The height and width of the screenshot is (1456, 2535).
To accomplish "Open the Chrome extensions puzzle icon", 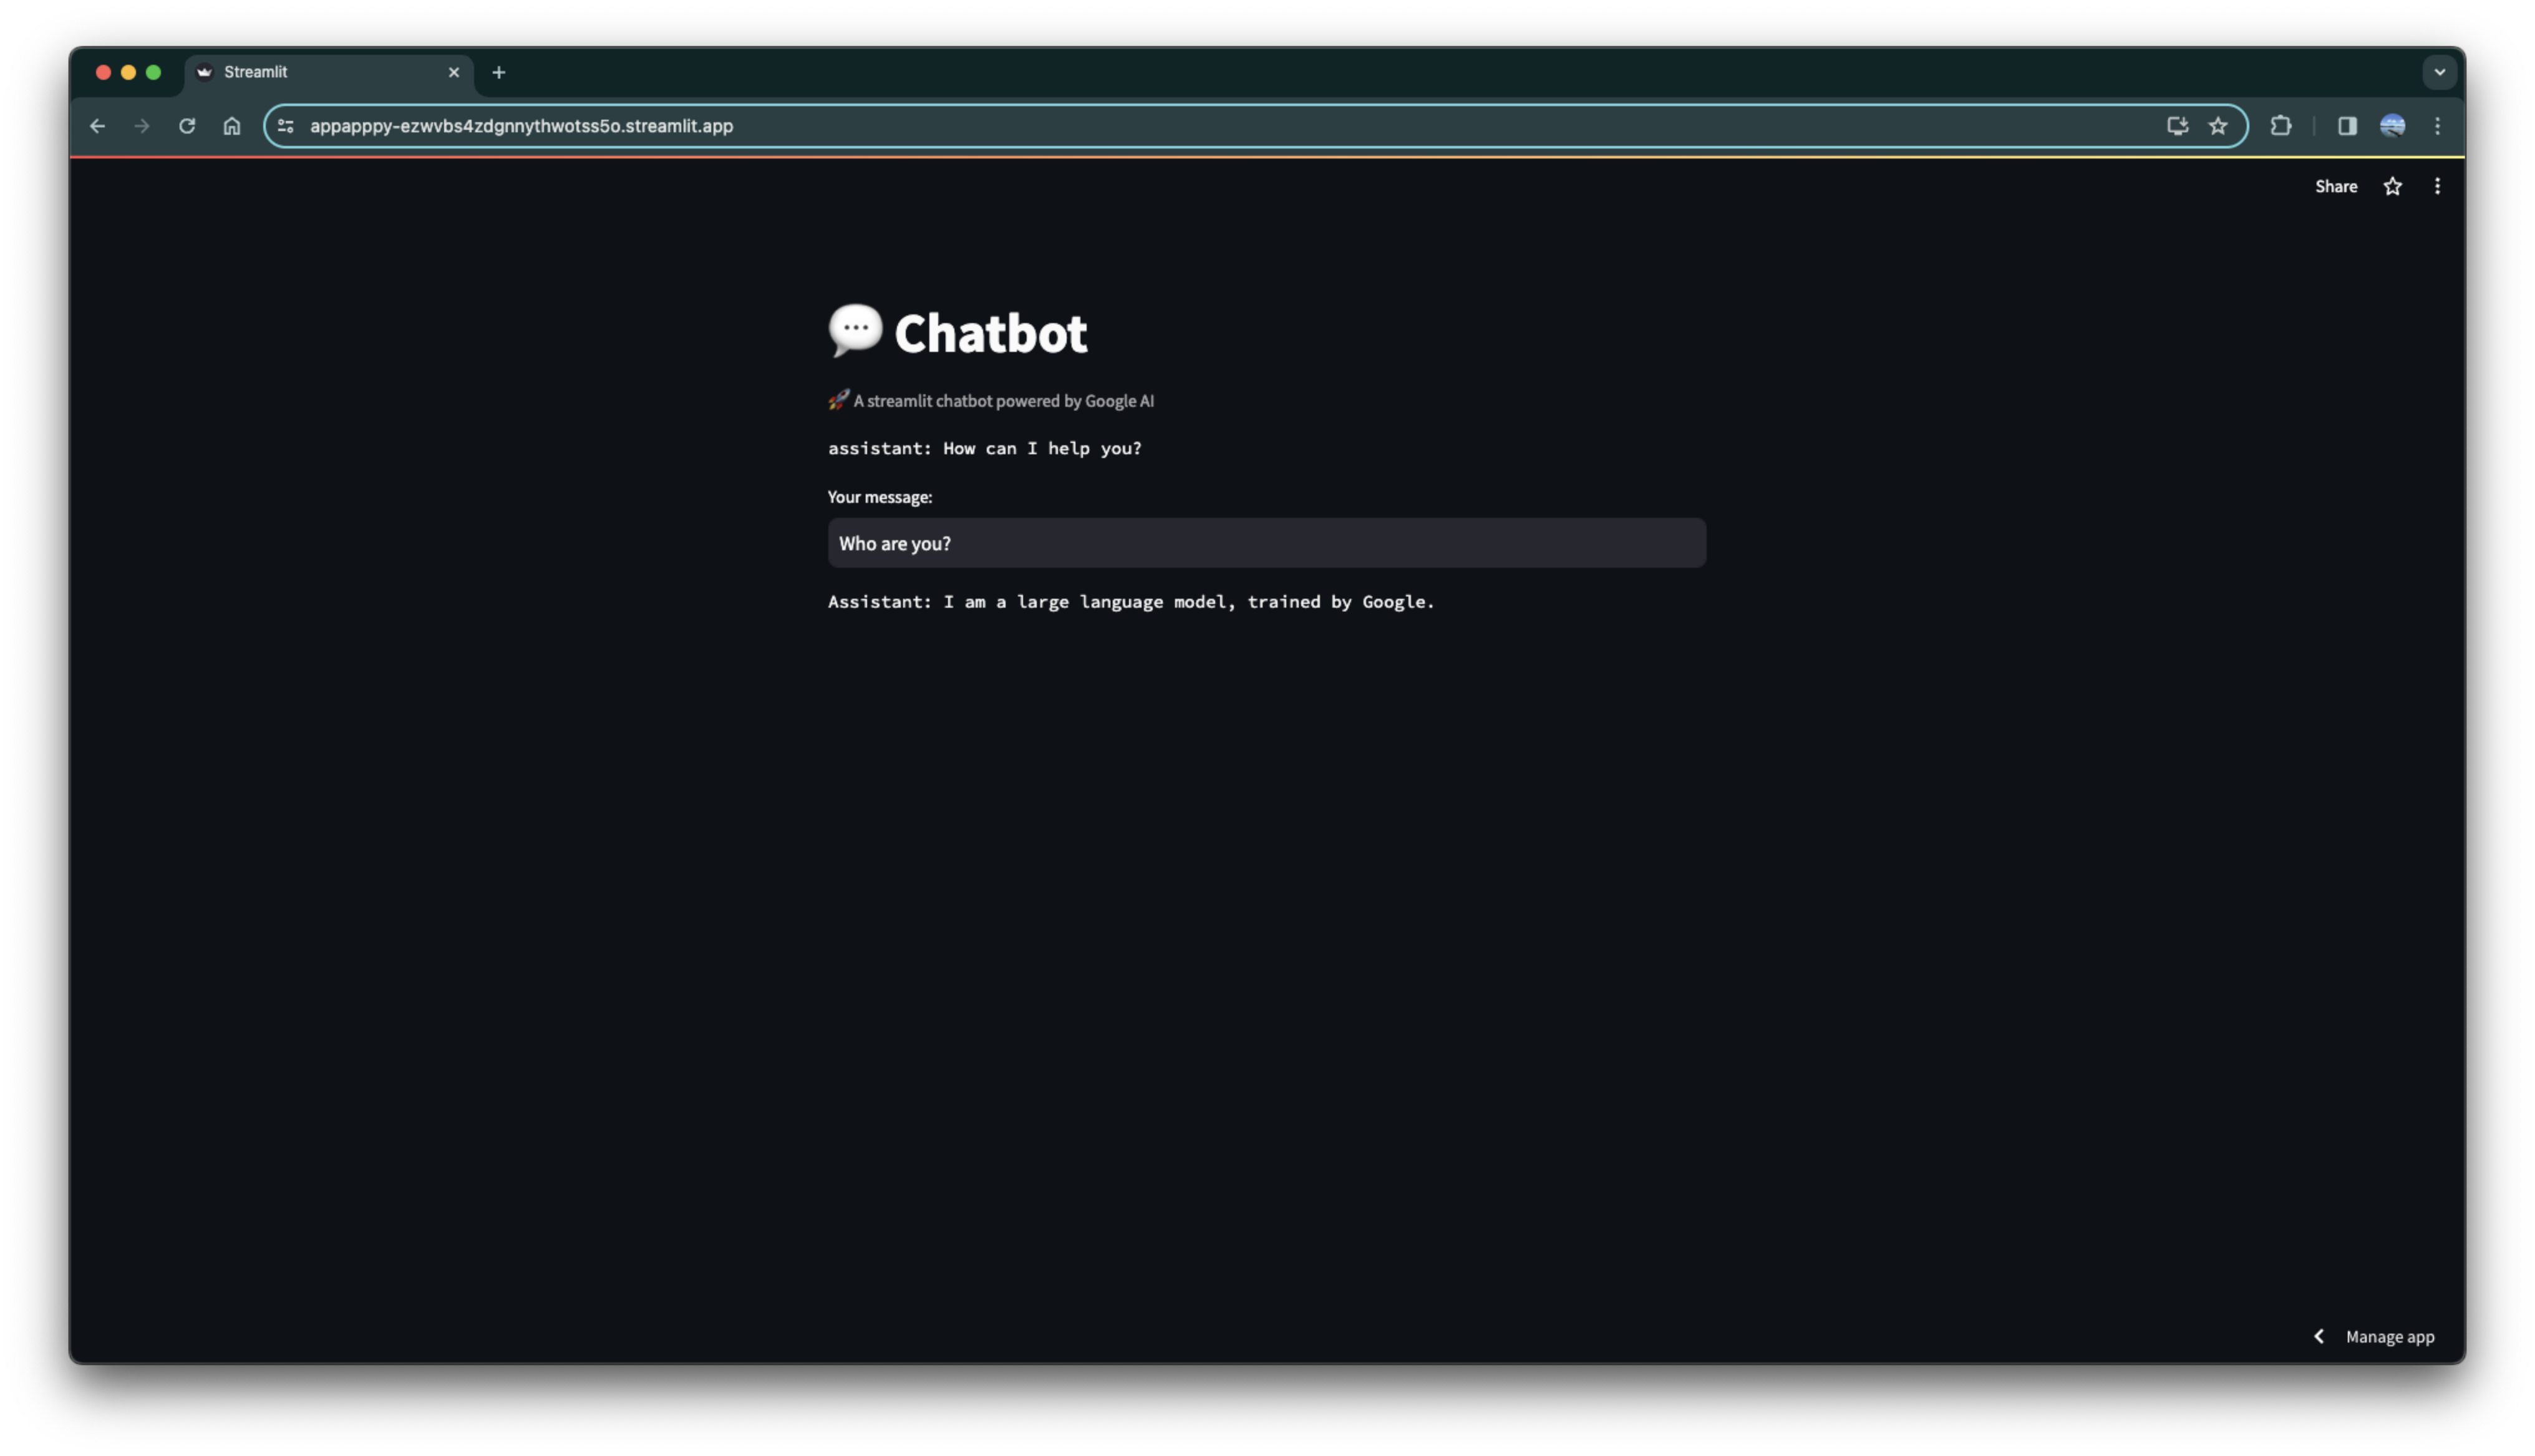I will [x=2280, y=126].
